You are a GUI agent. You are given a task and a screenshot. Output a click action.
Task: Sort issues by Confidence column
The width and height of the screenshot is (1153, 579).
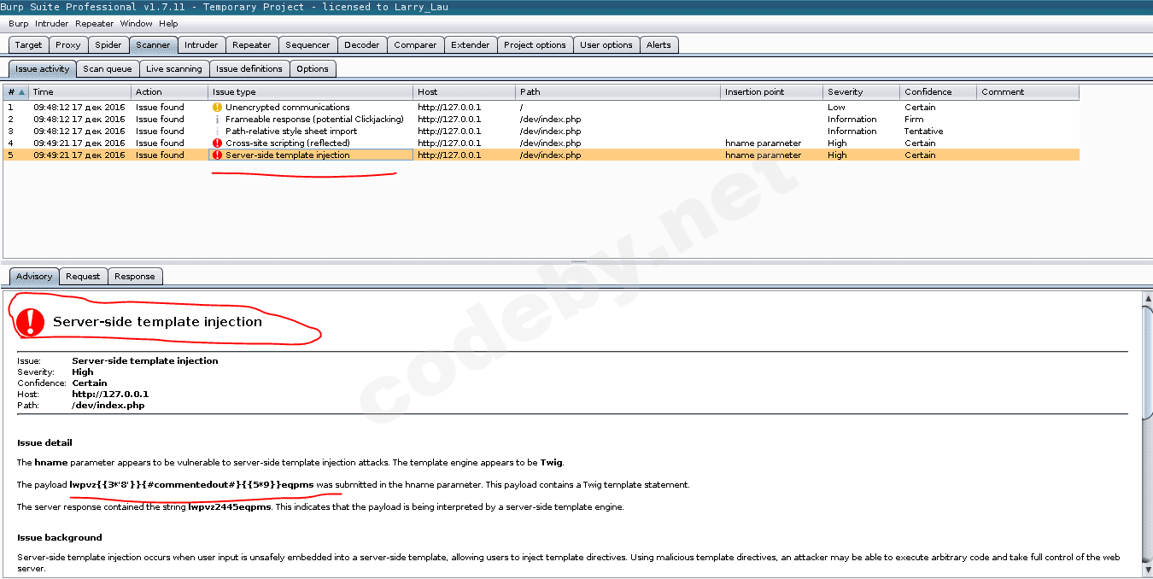(x=939, y=92)
